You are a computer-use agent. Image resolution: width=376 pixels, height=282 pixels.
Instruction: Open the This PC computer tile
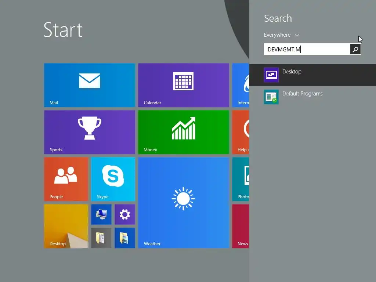click(101, 214)
